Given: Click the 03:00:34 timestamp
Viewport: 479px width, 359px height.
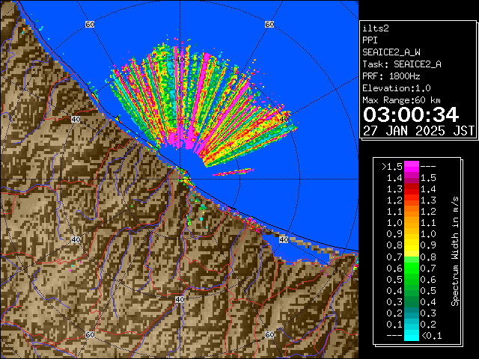Looking at the screenshot, I should (411, 114).
